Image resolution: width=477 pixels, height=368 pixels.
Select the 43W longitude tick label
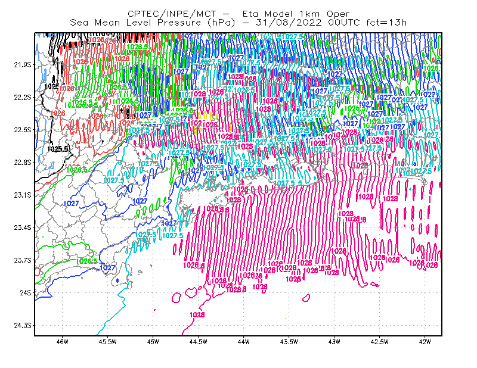[334, 342]
